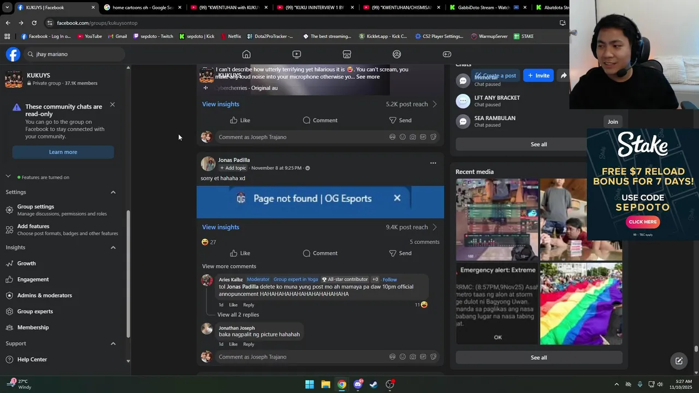Click Learn more button
Viewport: 699px width, 393px height.
[x=63, y=152]
